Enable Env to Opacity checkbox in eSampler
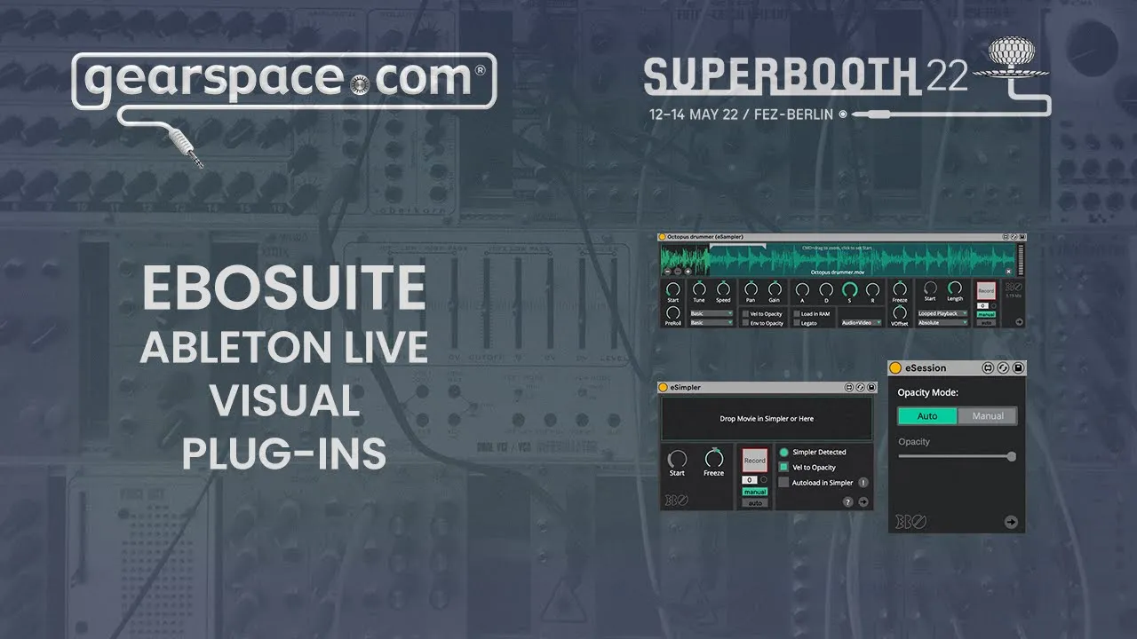Image resolution: width=1137 pixels, height=639 pixels. tap(745, 323)
